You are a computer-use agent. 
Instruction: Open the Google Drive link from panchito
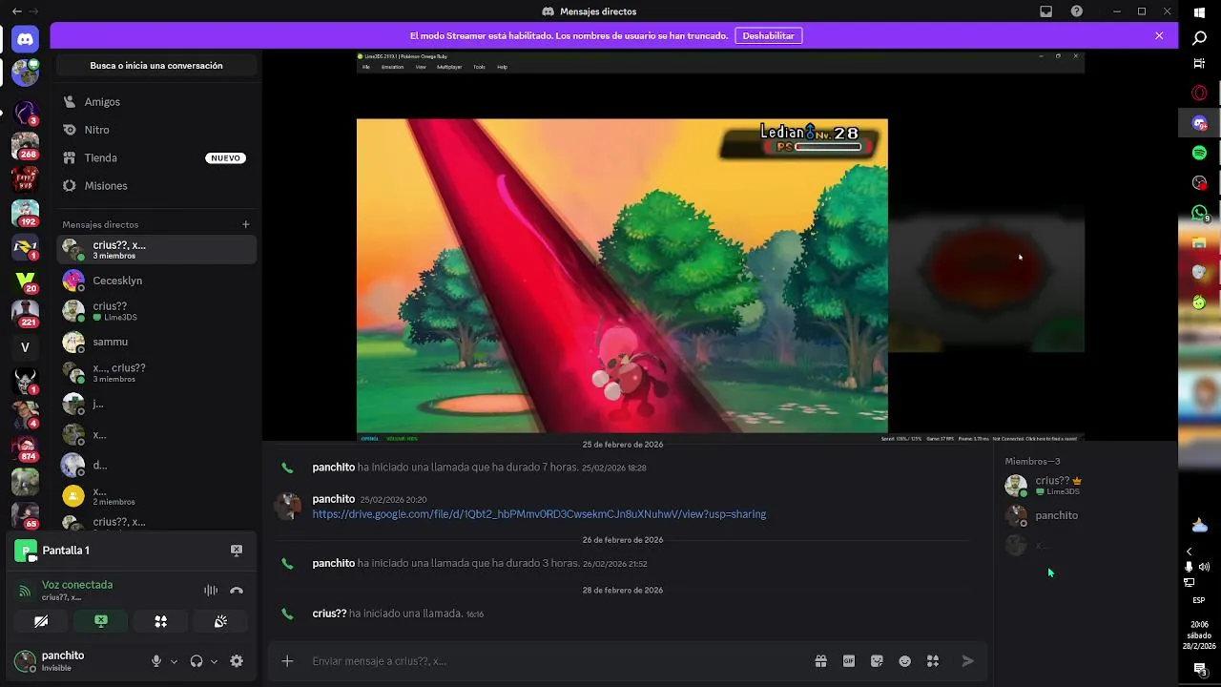[x=539, y=514]
